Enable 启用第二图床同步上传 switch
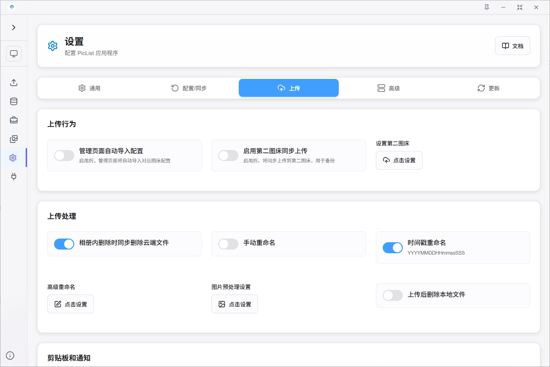 (x=228, y=156)
